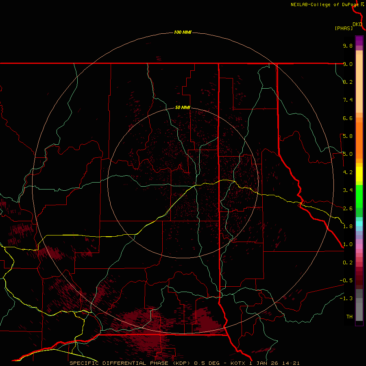Select the 9.8 value on the scale
366x366 pixels.
348,46
